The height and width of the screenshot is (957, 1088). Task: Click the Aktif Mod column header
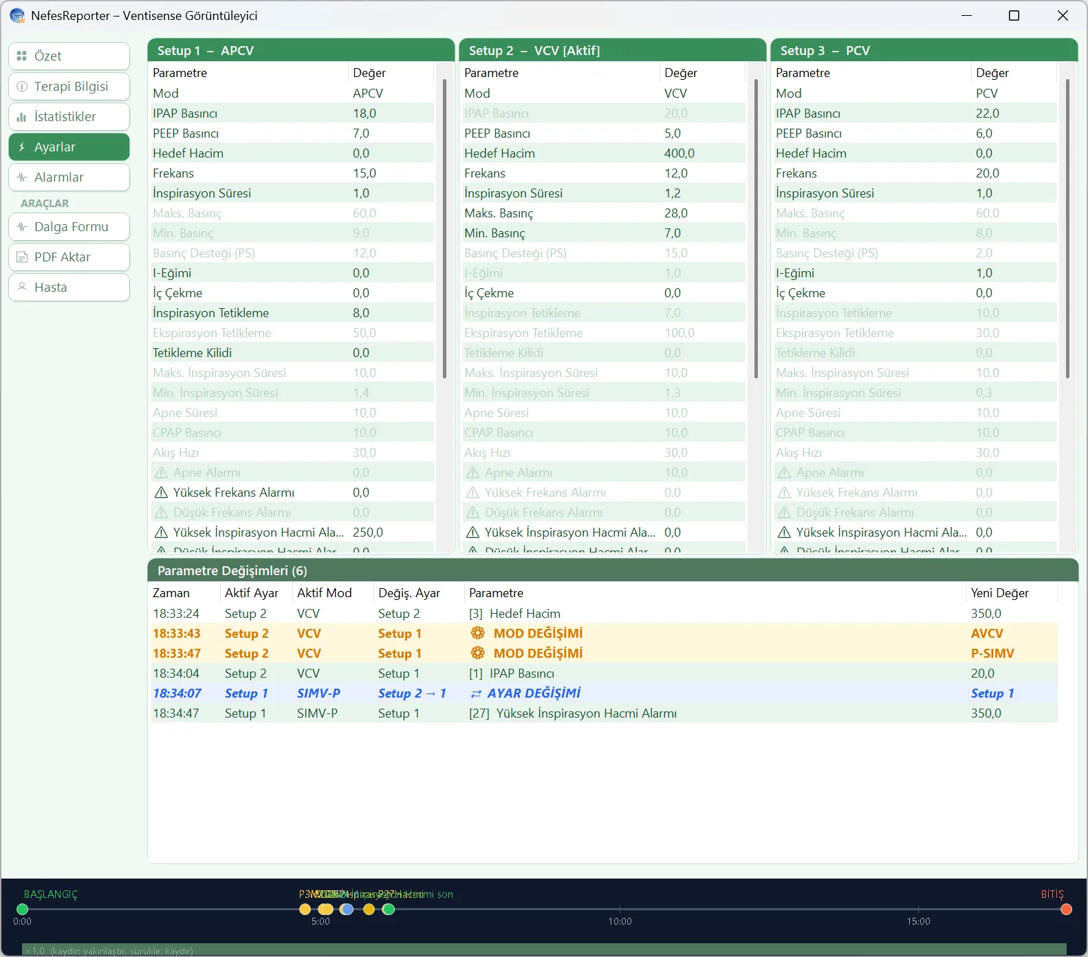[334, 593]
